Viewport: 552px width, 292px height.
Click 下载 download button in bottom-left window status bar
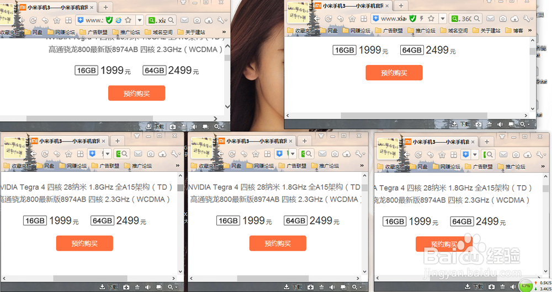(x=108, y=287)
